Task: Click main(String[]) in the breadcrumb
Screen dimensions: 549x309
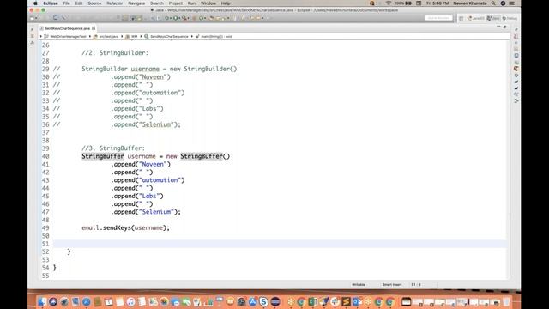Action: click(x=216, y=36)
